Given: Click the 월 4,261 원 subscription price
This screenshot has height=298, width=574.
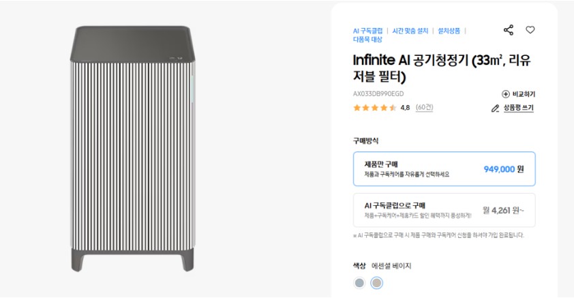Looking at the screenshot, I should (503, 211).
